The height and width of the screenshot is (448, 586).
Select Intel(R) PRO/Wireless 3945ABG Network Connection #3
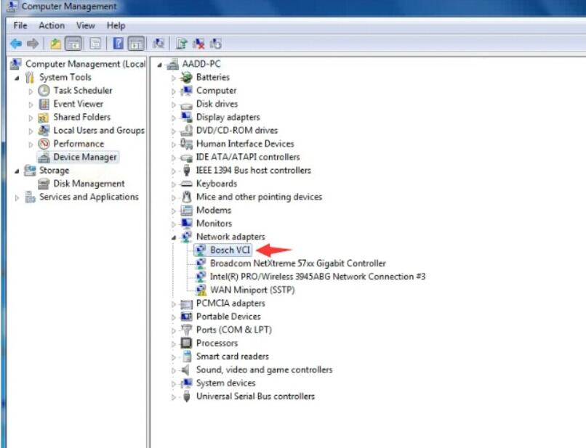tap(318, 277)
